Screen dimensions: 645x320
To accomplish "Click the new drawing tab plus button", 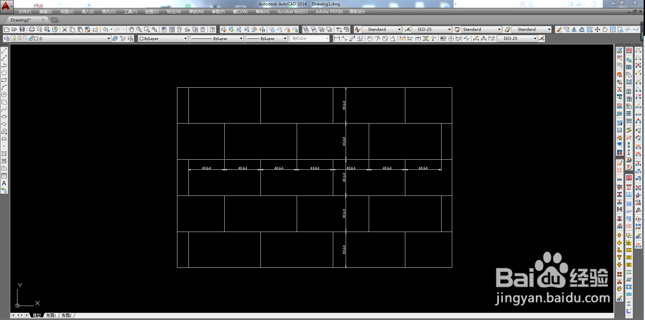I will [x=54, y=20].
